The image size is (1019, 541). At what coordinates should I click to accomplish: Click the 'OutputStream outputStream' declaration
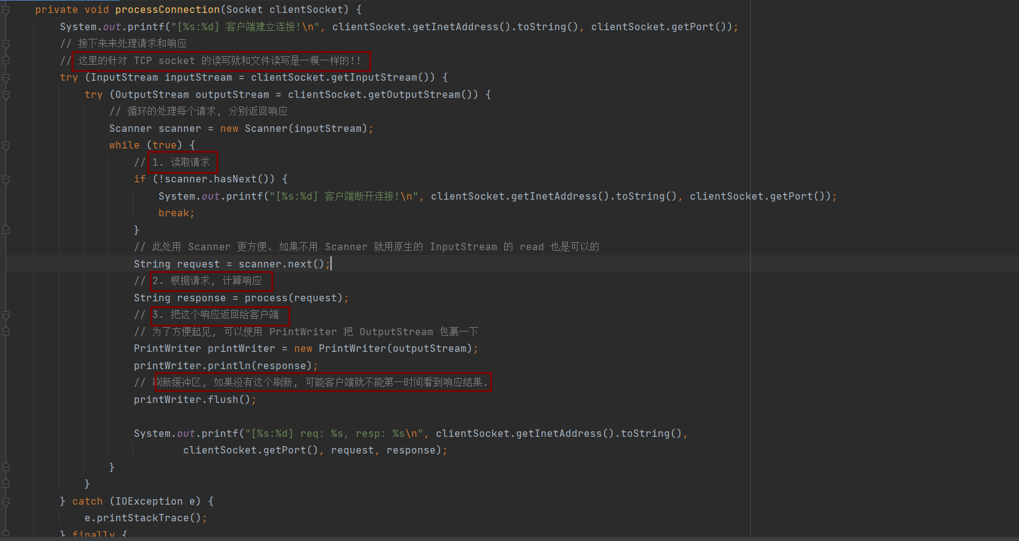[x=192, y=95]
